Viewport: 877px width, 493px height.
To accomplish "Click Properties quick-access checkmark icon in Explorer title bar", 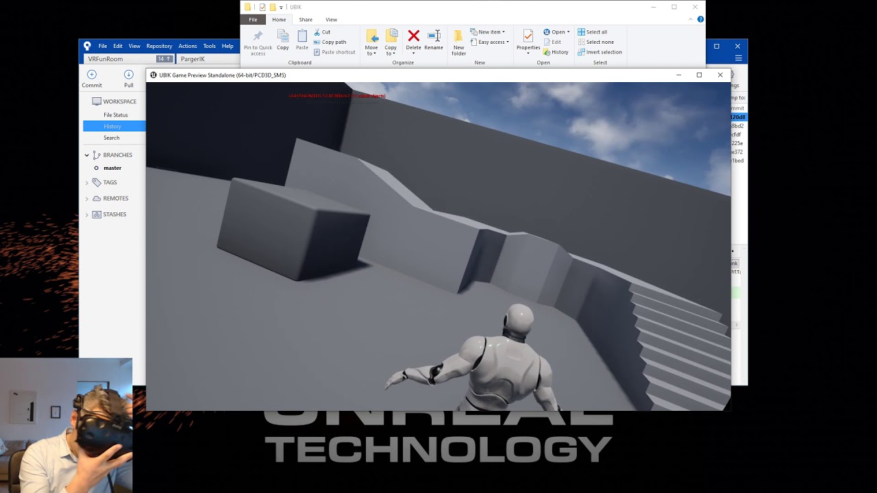I will click(262, 7).
